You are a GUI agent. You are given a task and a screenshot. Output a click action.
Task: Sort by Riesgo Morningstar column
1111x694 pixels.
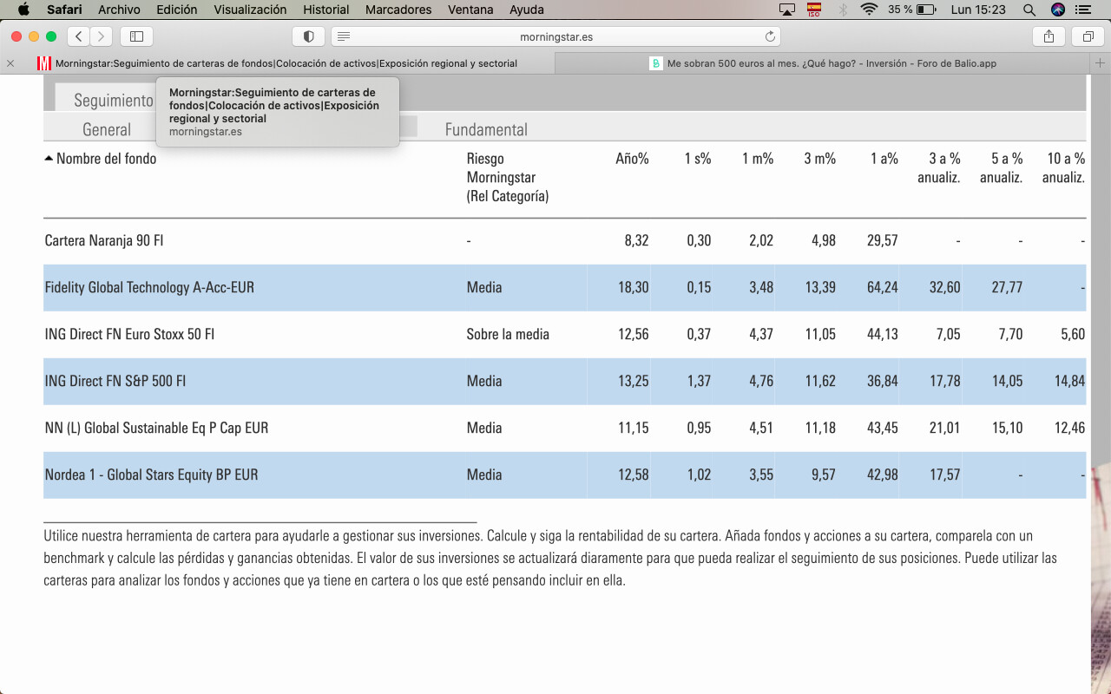[x=507, y=177]
